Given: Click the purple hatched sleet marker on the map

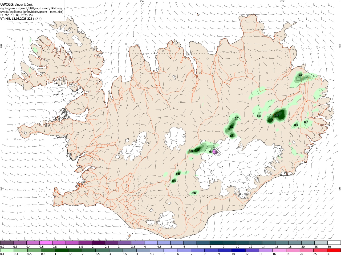Looking at the screenshot, I should click(215, 152).
